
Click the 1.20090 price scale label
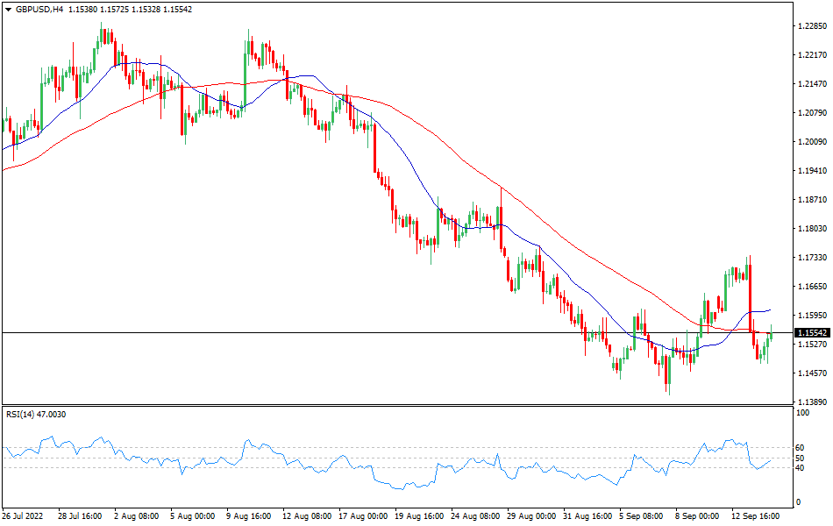(x=812, y=142)
